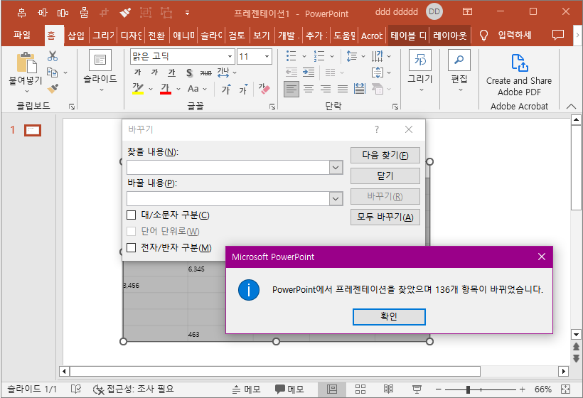Click the 찾을 내용 input field
The height and width of the screenshot is (398, 583).
(x=228, y=168)
